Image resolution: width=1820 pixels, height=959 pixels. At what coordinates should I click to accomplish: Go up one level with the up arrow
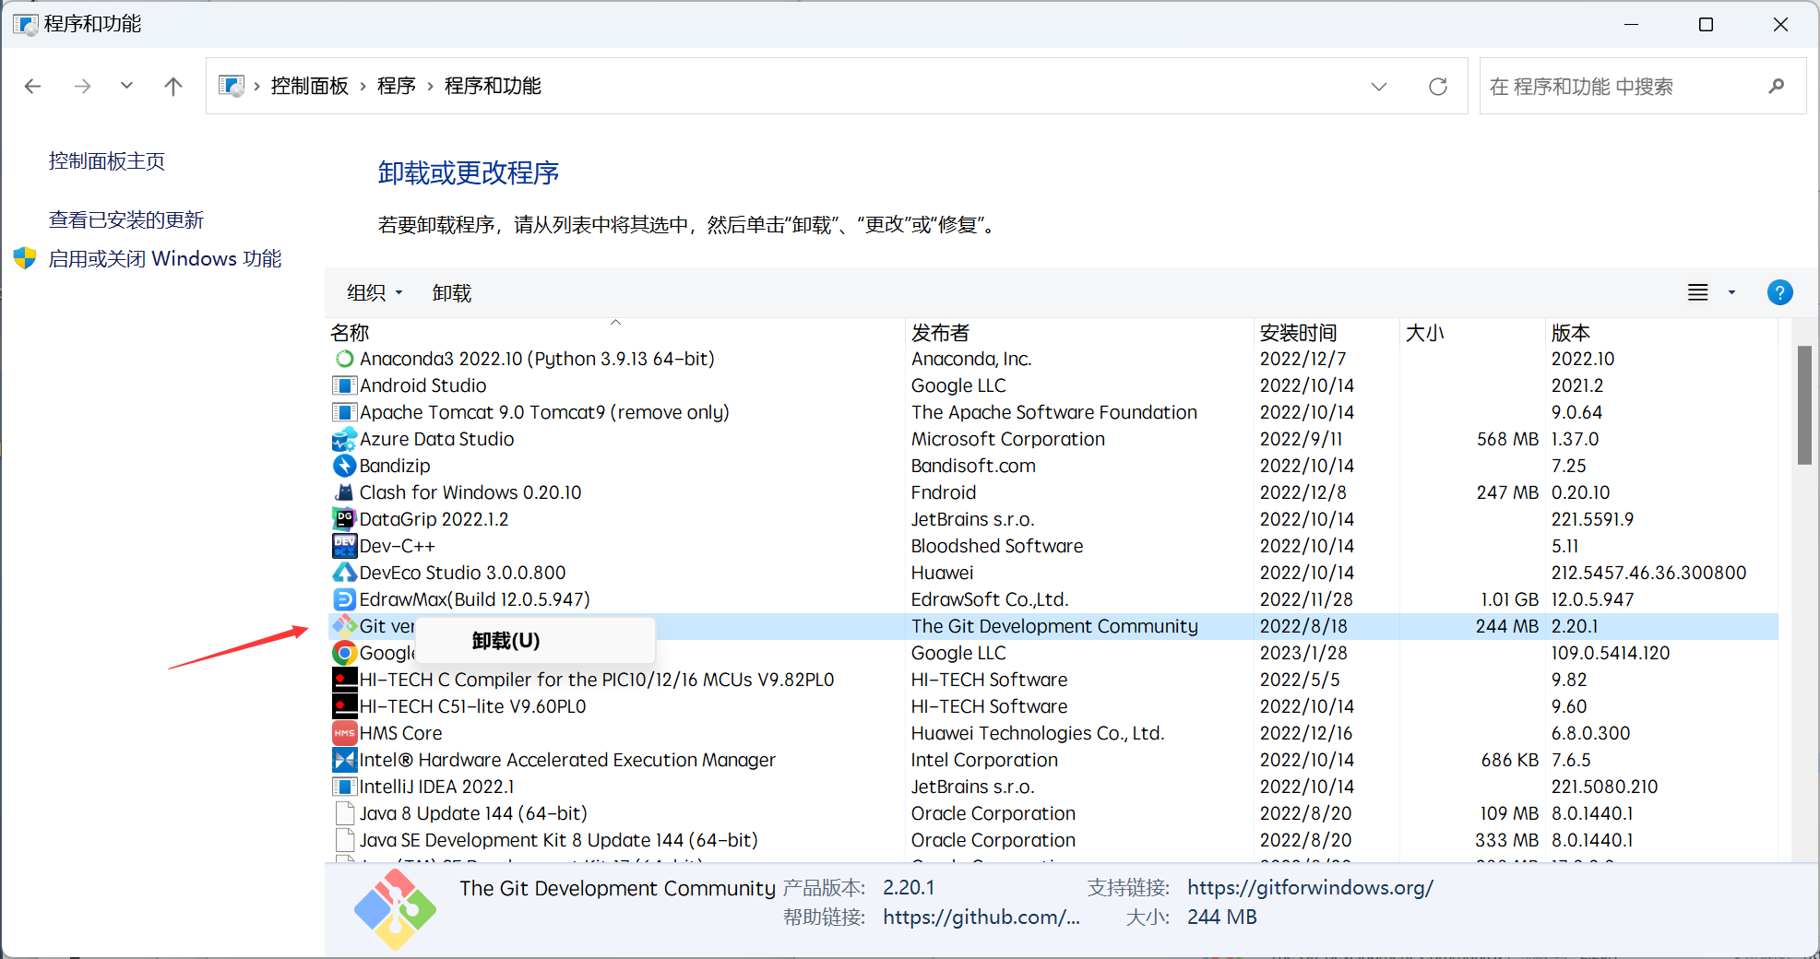172,86
